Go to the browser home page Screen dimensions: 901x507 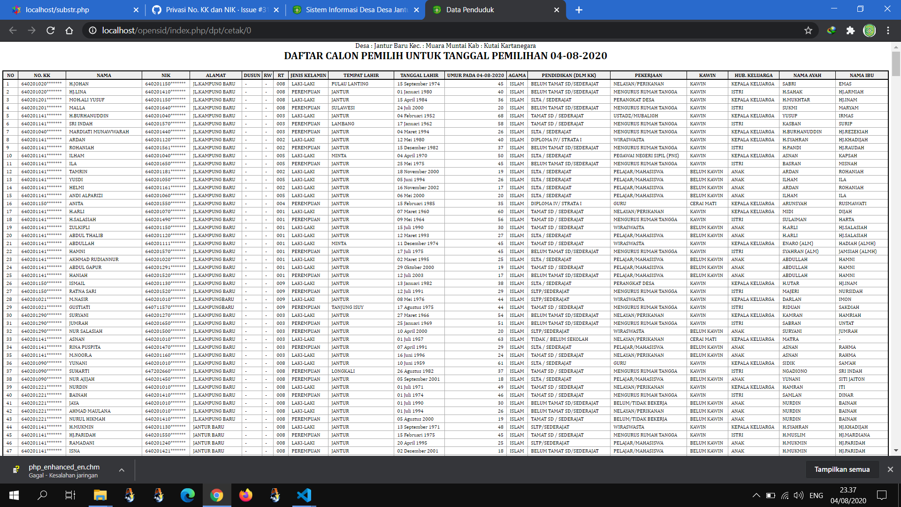[69, 31]
